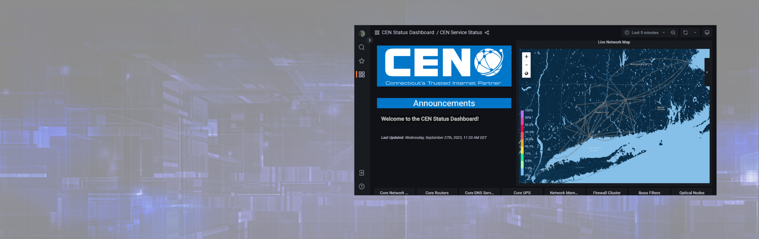
Task: Open the Dashboards grid icon in sidebar
Action: tap(362, 74)
